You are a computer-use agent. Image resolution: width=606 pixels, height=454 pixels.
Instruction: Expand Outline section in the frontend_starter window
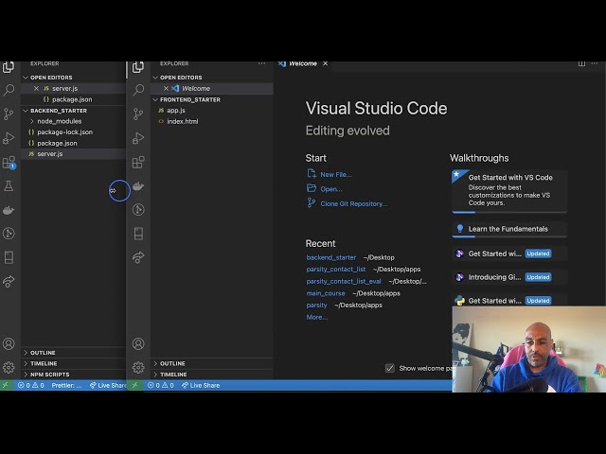click(x=212, y=363)
